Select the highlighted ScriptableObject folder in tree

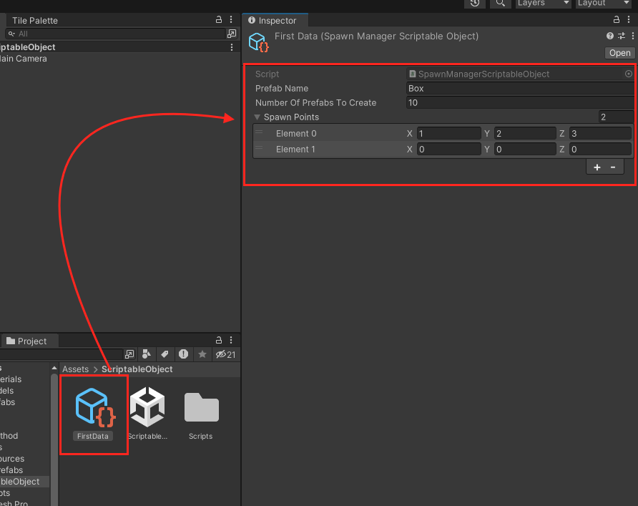coord(24,482)
